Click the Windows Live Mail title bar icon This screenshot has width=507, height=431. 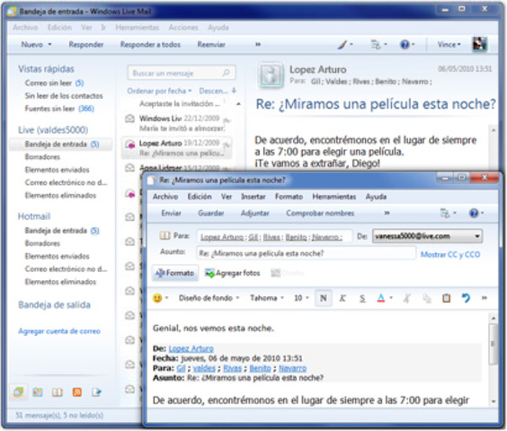(x=12, y=12)
